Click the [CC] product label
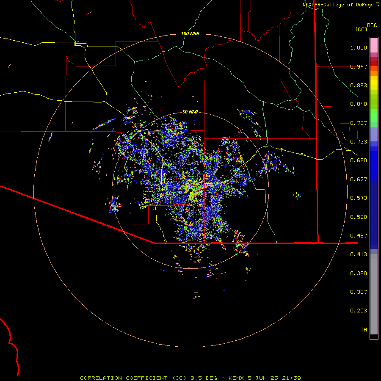This screenshot has width=381, height=381. (361, 29)
